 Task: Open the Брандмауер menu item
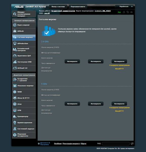pyautogui.click(x=24, y=117)
